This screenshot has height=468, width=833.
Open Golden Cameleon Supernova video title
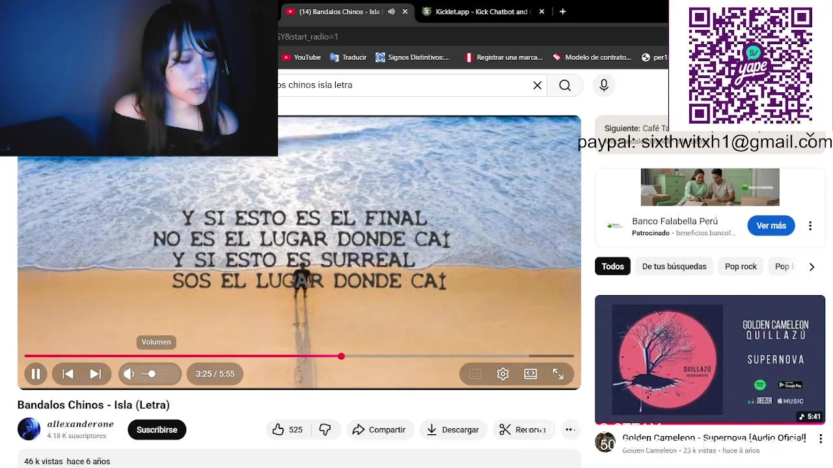coord(714,438)
